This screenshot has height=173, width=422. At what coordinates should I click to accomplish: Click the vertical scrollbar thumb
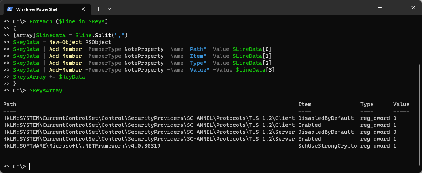pyautogui.click(x=420, y=116)
